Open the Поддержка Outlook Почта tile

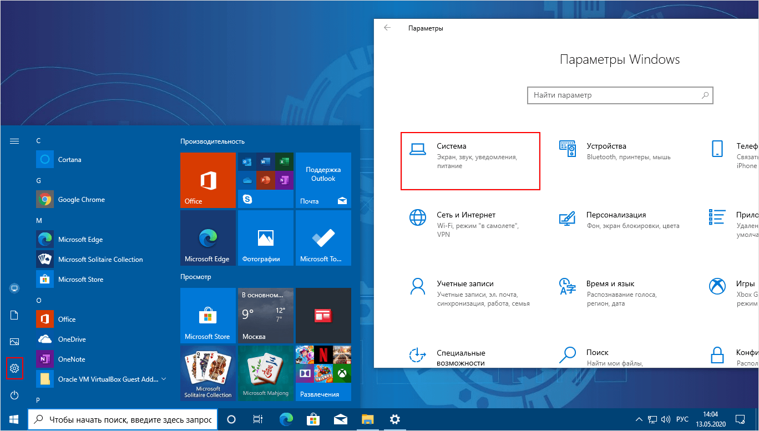[x=323, y=180]
